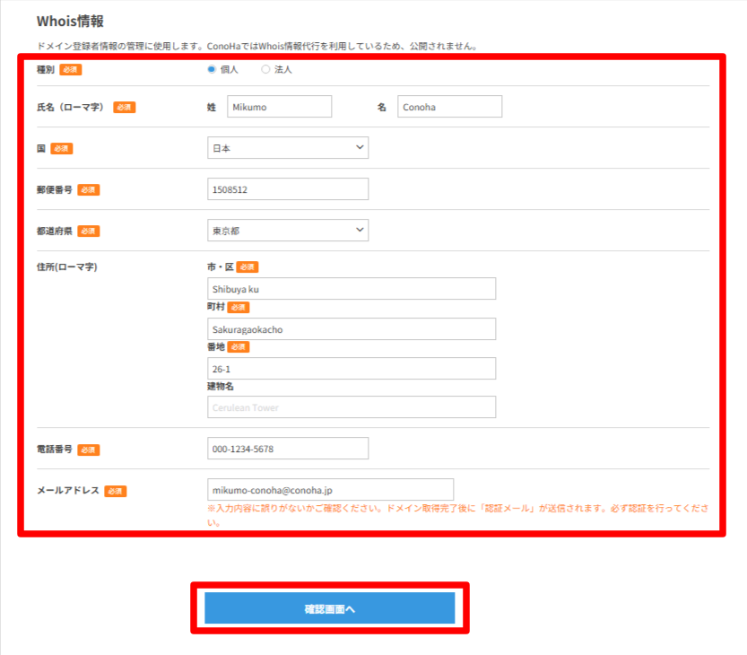Click the empty 建物名 input field
747x655 pixels.
(351, 407)
